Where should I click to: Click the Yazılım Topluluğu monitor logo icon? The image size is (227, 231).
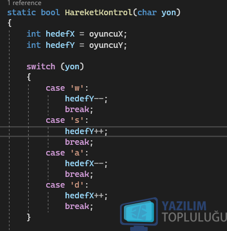pyautogui.click(x=139, y=214)
